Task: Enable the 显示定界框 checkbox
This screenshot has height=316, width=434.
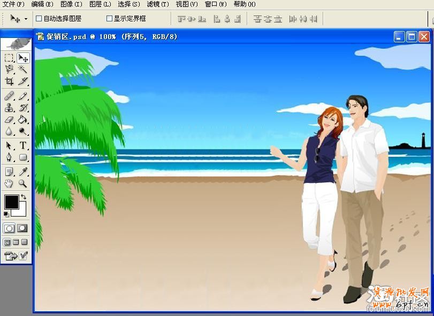Action: pos(109,19)
